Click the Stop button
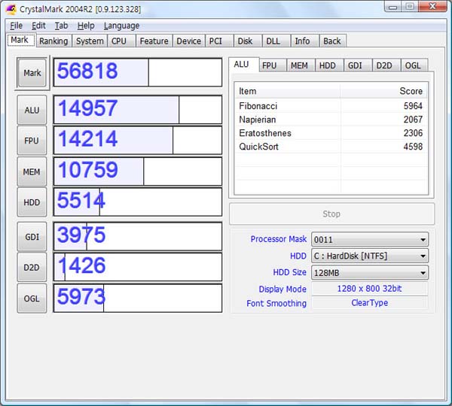Screen dimensions: 452x406 coord(331,214)
